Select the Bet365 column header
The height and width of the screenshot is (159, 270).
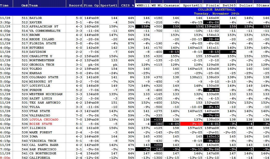228,5
